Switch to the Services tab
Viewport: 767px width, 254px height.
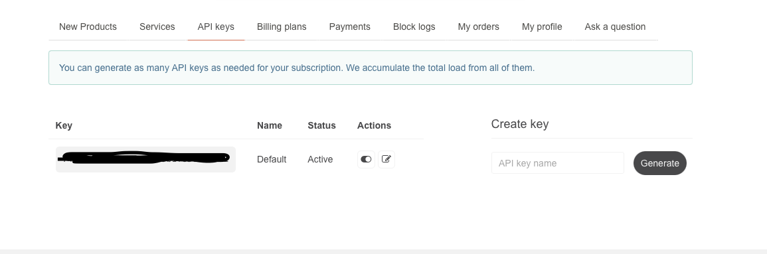(x=157, y=27)
